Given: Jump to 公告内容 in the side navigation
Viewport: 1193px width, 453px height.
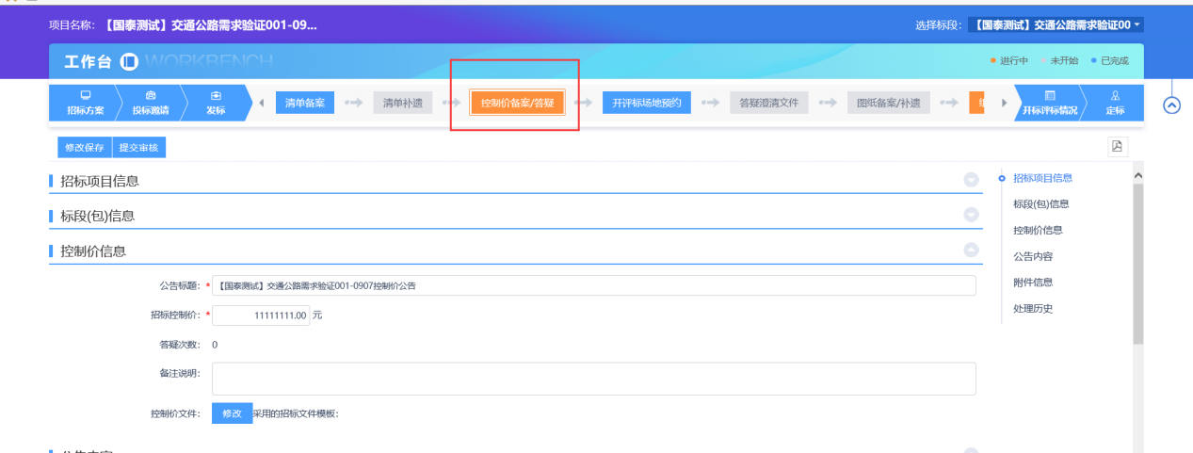Looking at the screenshot, I should pos(1032,256).
